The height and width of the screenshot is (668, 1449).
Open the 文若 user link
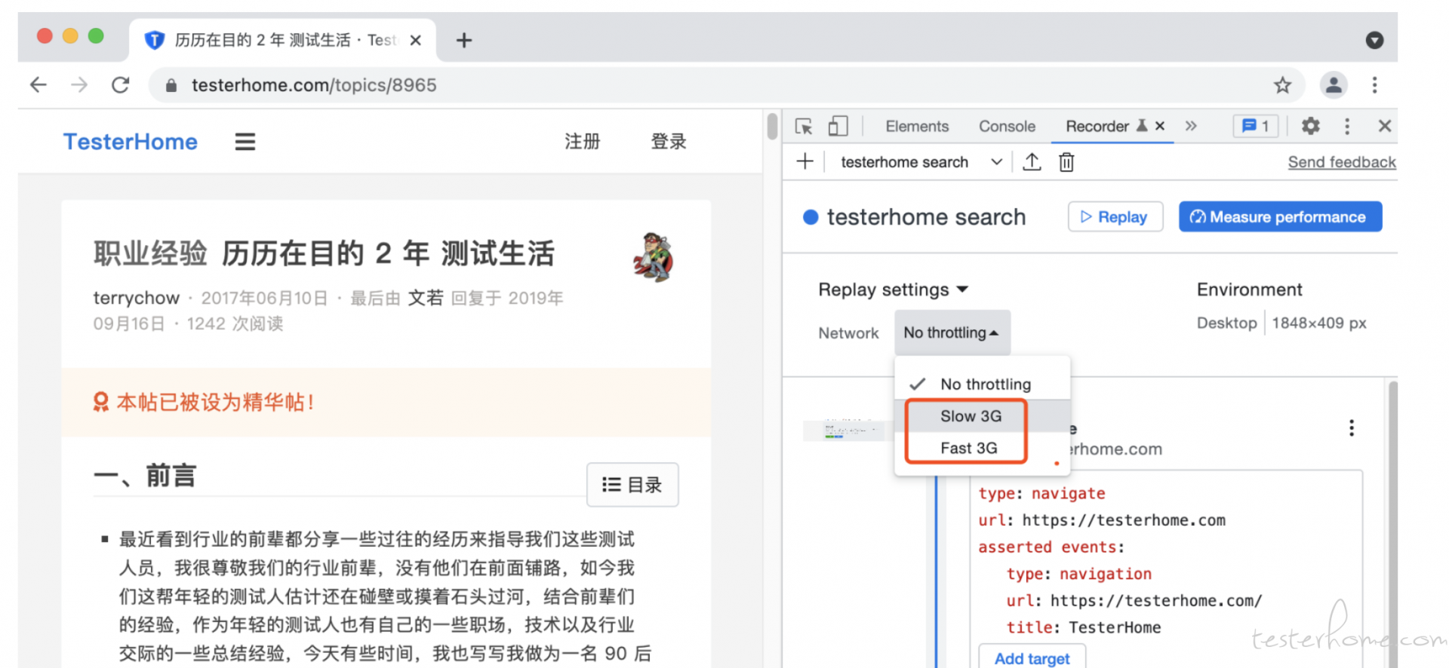(426, 298)
